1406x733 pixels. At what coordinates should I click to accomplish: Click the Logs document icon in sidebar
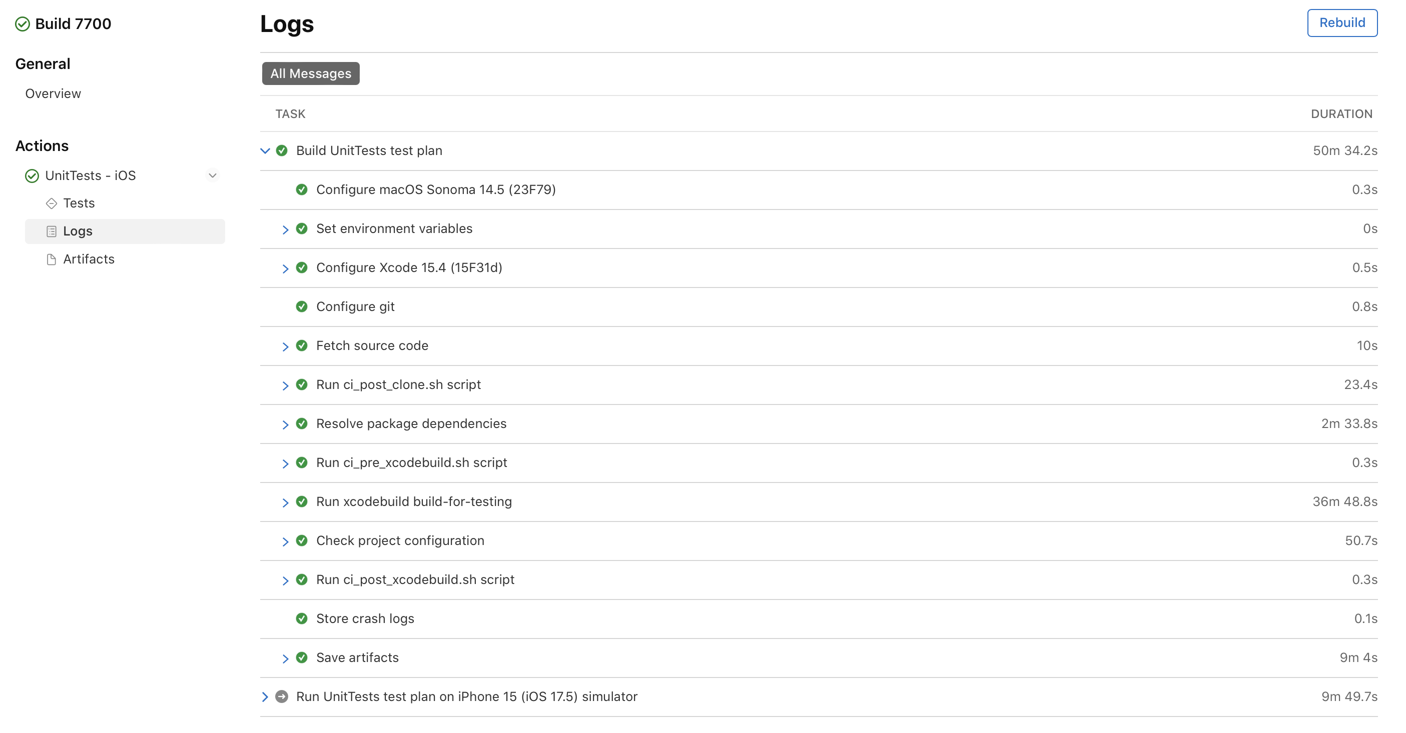pos(52,231)
